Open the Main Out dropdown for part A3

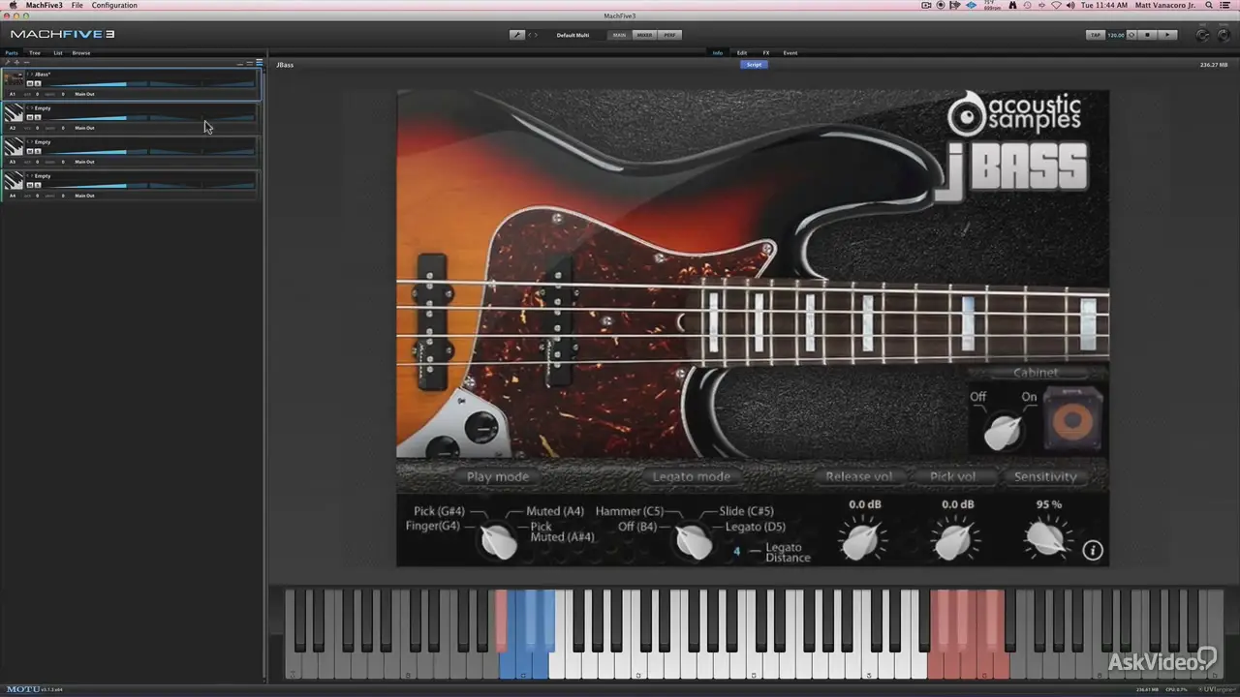[85, 162]
